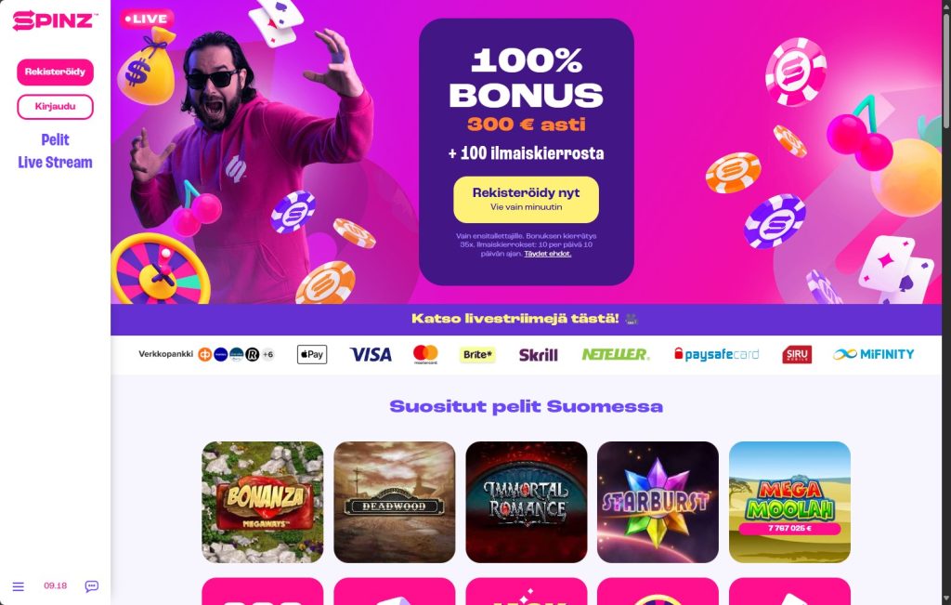The width and height of the screenshot is (951, 605).
Task: Click the paysafecard logo
Action: point(716,354)
